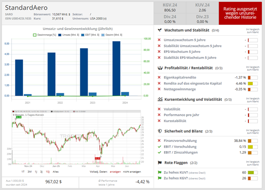Click the 'nicht anzeigen' link
The height and width of the screenshot is (190, 265).
pos(132,172)
